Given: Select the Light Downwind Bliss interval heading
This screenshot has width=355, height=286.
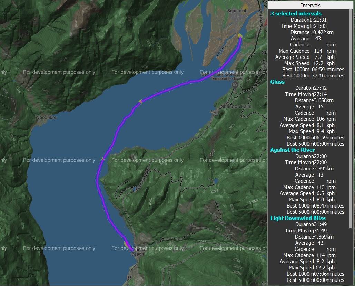Looking at the screenshot, I should [x=298, y=218].
